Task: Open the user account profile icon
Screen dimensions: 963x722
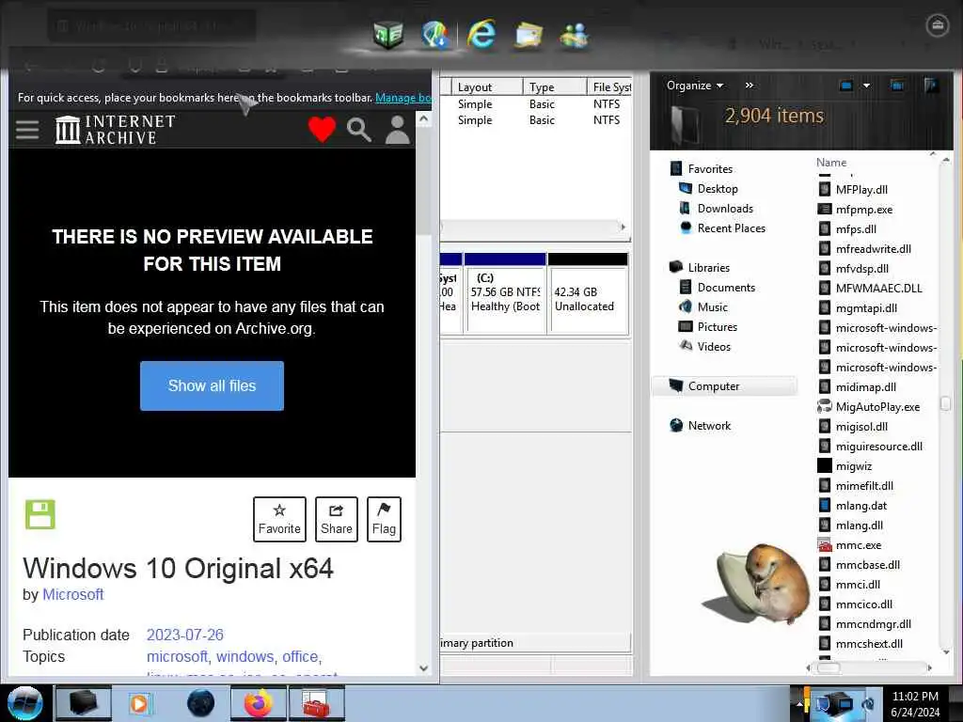Action: [398, 130]
